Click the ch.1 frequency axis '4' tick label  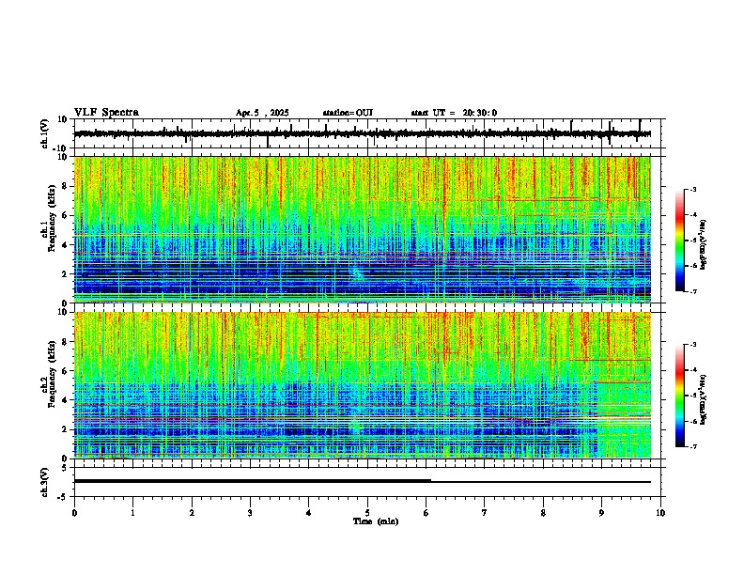[x=66, y=245]
